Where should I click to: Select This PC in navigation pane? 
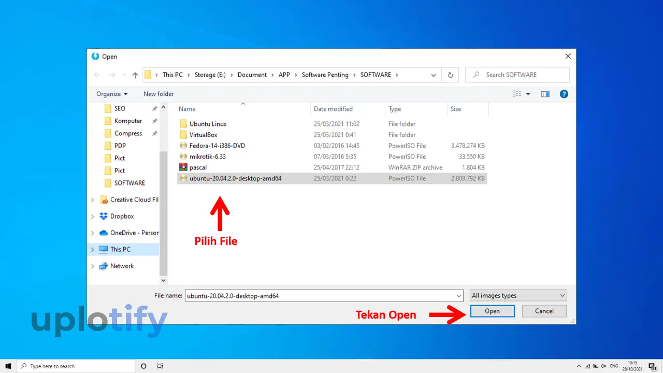click(x=120, y=249)
